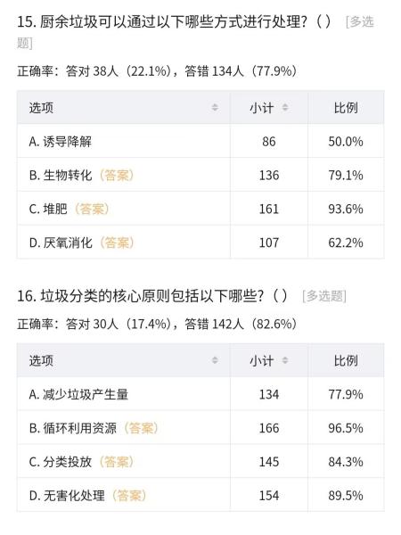The image size is (401, 535).
Task: Click the 93.6% ratio cell
Action: [346, 209]
